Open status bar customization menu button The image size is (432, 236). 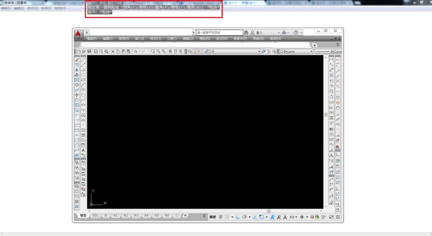338,217
